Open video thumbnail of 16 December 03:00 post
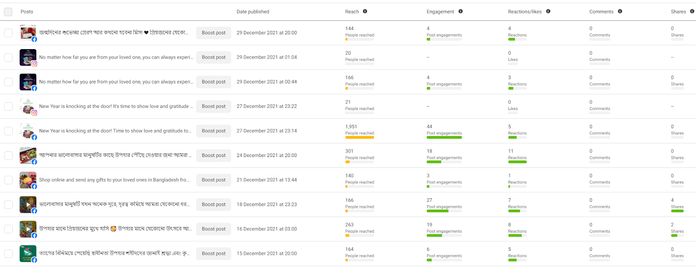 [x=28, y=229]
